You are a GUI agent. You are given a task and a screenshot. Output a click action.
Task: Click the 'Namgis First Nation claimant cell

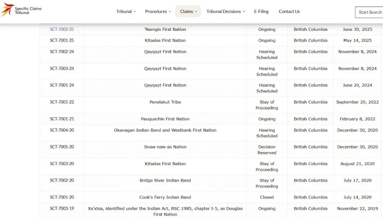coord(165,29)
